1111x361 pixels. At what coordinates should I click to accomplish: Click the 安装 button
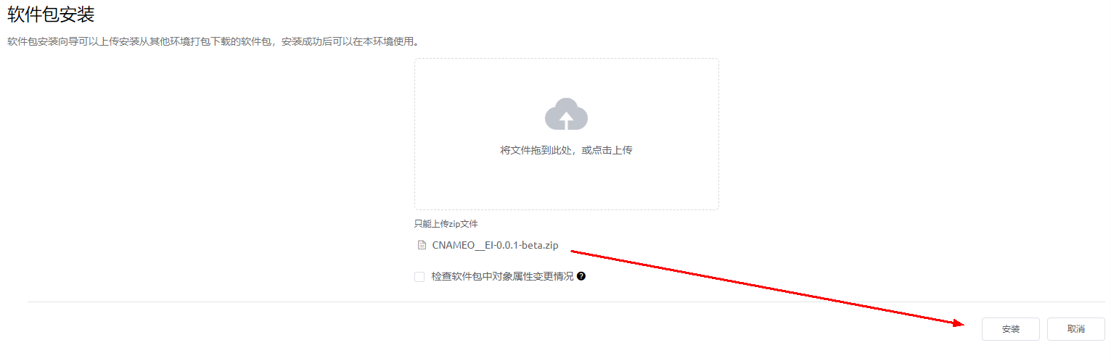click(x=1011, y=329)
